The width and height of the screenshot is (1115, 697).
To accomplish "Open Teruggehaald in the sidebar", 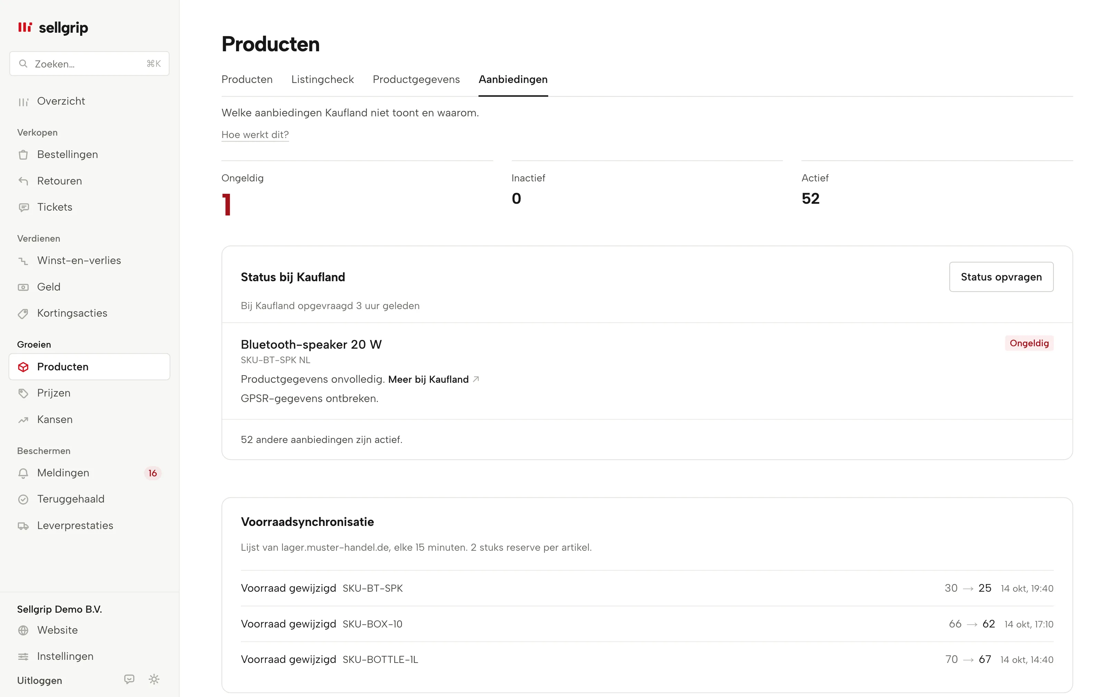I will point(89,499).
